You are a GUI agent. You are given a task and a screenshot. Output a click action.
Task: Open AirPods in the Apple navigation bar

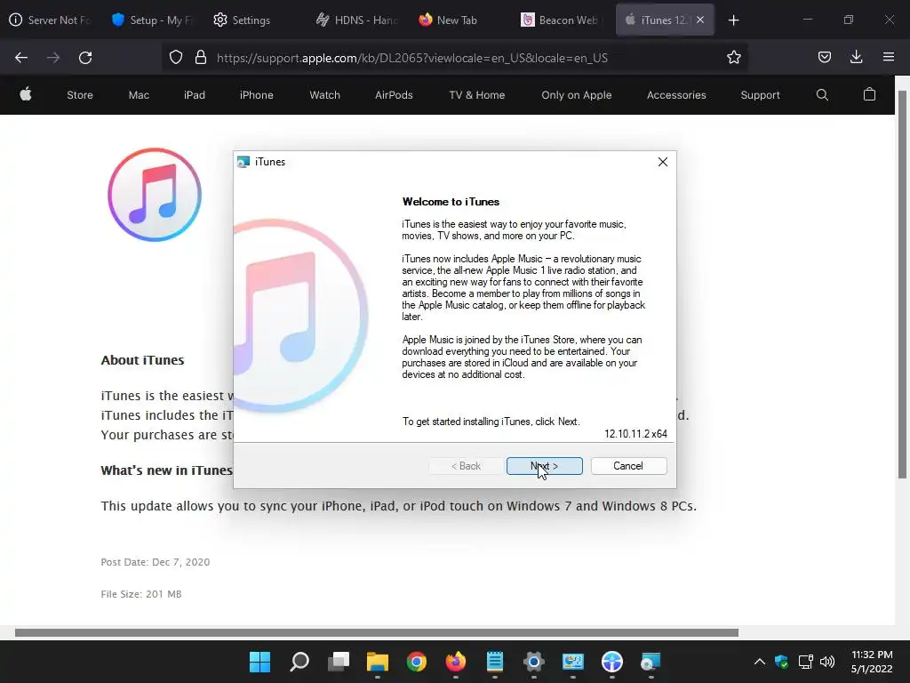pos(394,95)
